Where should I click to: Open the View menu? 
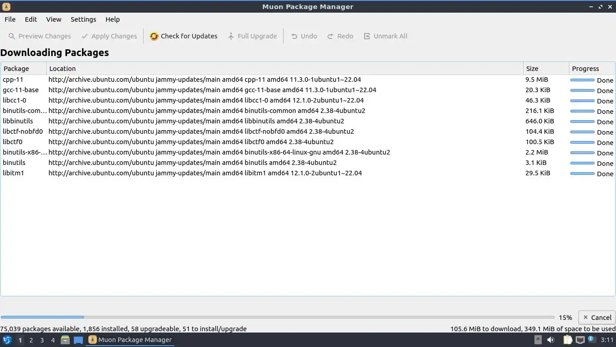(53, 19)
